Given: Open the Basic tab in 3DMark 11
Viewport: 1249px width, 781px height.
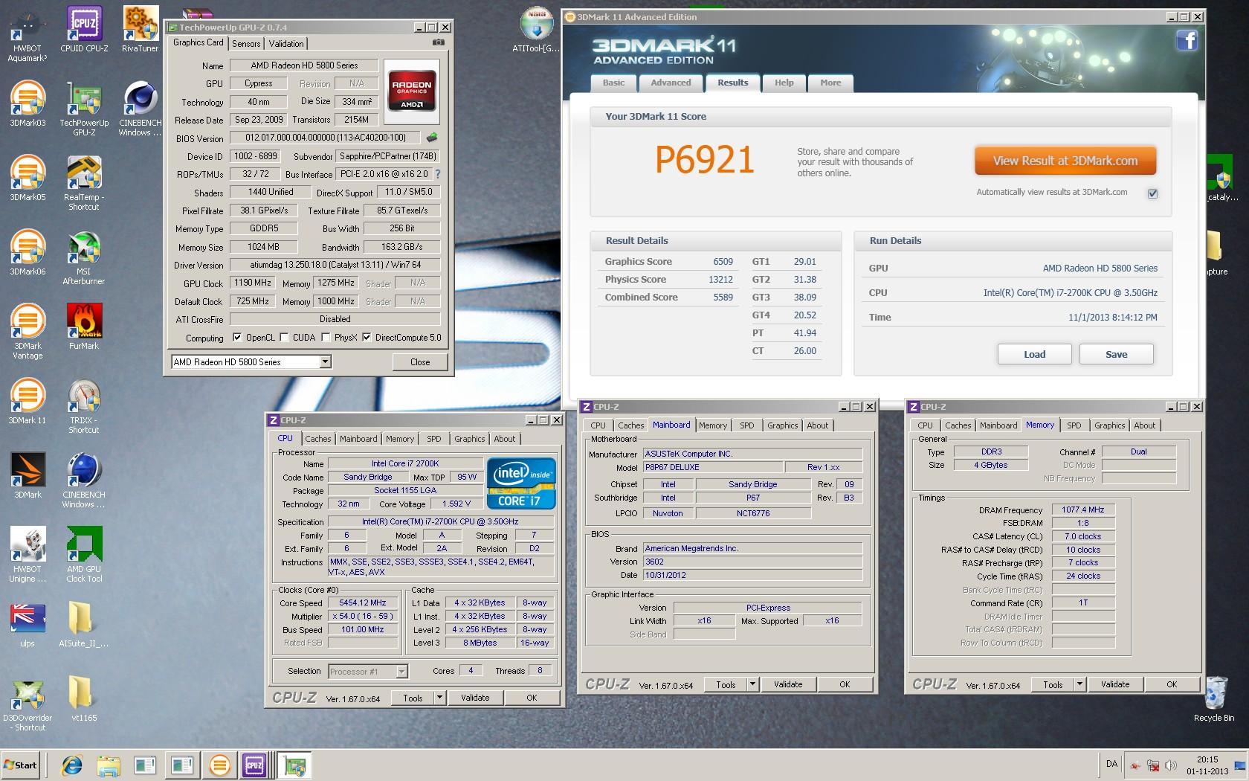Looking at the screenshot, I should pos(613,83).
